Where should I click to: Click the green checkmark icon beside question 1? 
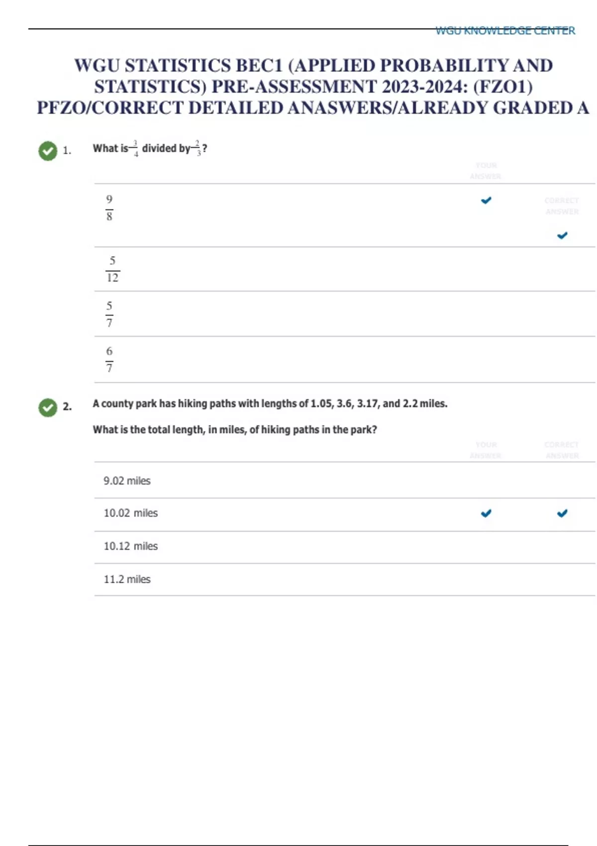point(48,151)
